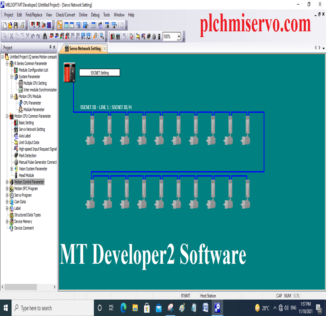The width and height of the screenshot is (326, 316).
Task: Select the Servo Network Setting tab
Action: tap(83, 49)
